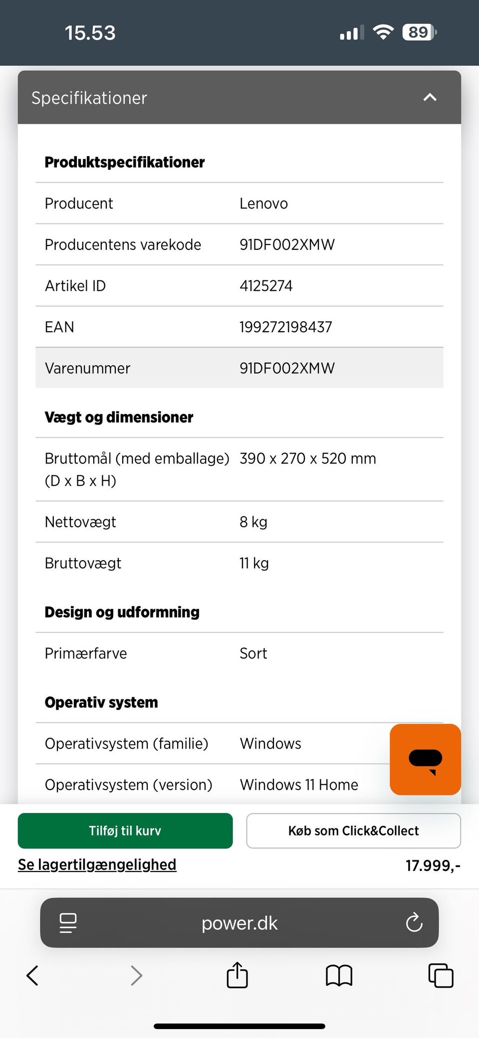The image size is (479, 1038).
Task: Select the Varenummer highlighted row
Action: (239, 368)
